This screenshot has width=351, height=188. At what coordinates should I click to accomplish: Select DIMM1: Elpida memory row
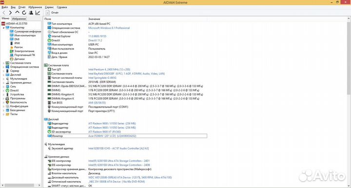point(127,86)
